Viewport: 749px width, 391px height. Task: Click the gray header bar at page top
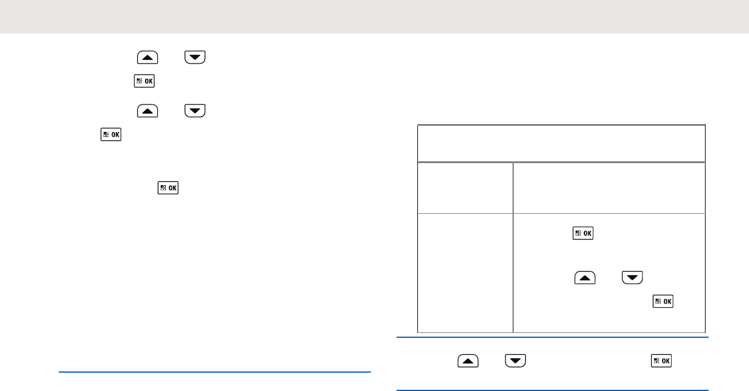[x=374, y=16]
